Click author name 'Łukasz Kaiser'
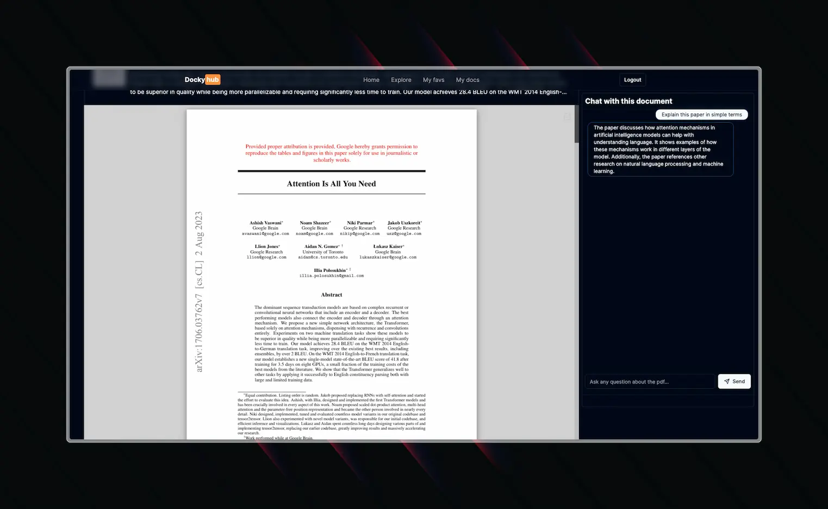Image resolution: width=828 pixels, height=509 pixels. [388, 246]
